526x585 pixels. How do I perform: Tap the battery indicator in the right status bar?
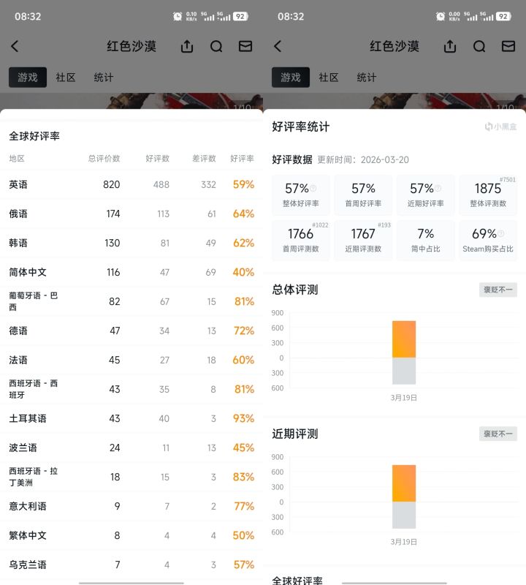503,16
